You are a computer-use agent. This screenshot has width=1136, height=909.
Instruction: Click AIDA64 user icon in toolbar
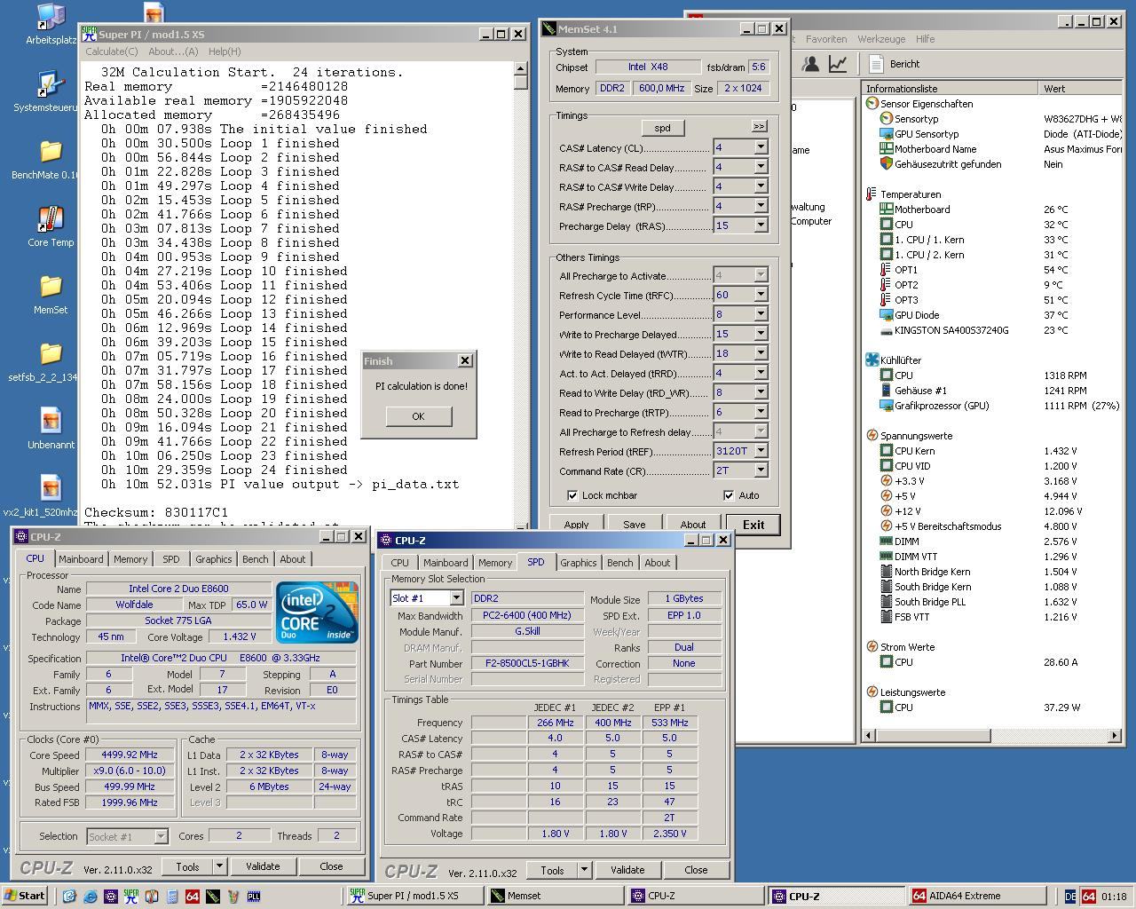[810, 64]
